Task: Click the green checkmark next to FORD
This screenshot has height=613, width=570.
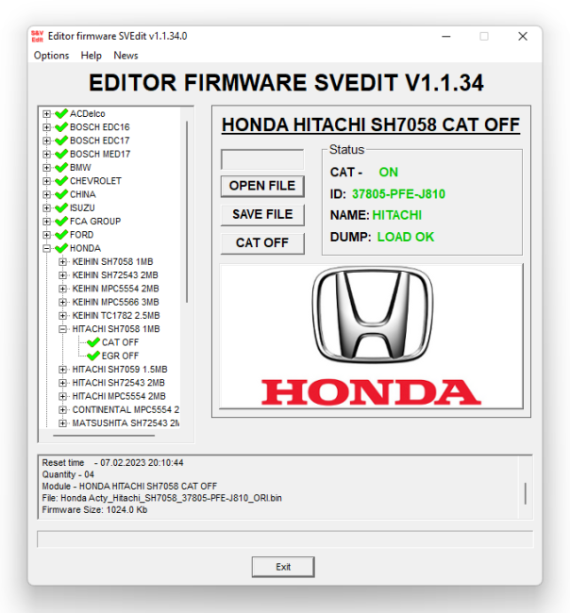Action: click(x=61, y=235)
